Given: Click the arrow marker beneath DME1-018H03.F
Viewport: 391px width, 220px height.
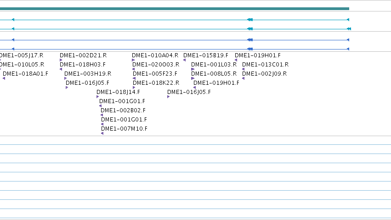Looking at the screenshot, I should point(61,69).
